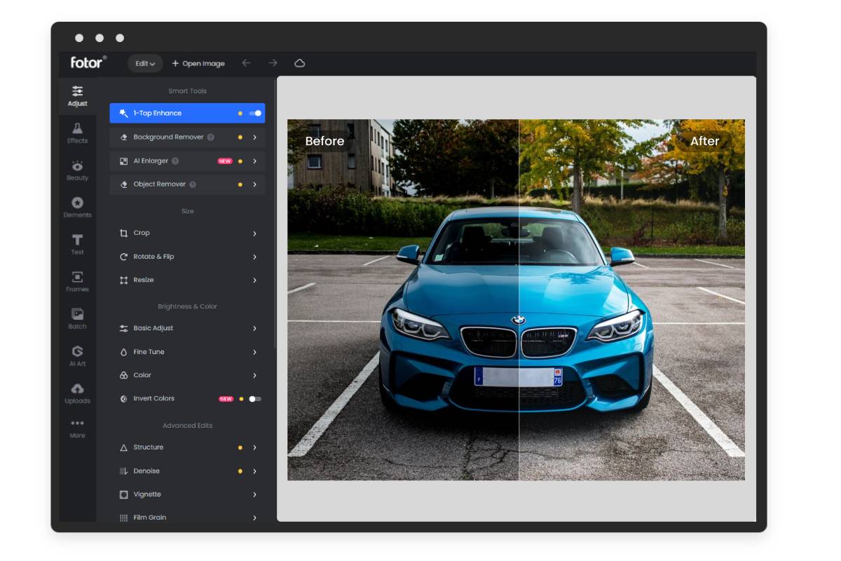Click the tool panel vertical scrollbar
Viewport: 841px width, 561px height.
point(275,214)
